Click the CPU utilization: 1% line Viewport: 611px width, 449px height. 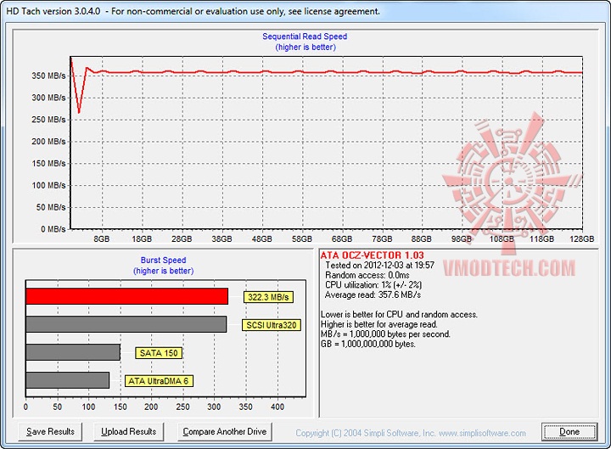373,285
